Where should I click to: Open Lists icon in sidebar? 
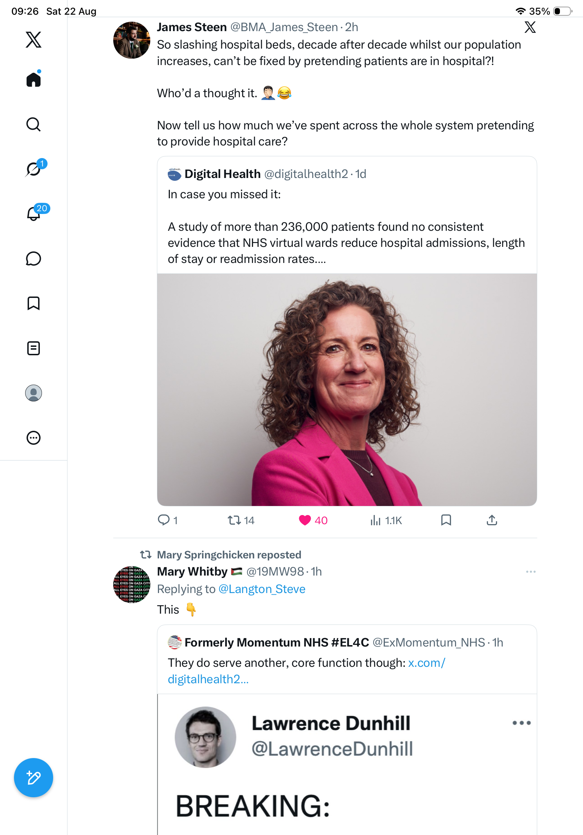34,348
